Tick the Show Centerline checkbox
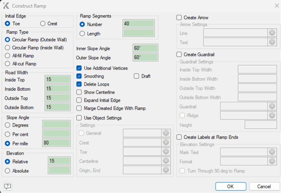The width and height of the screenshot is (281, 193). [79, 92]
